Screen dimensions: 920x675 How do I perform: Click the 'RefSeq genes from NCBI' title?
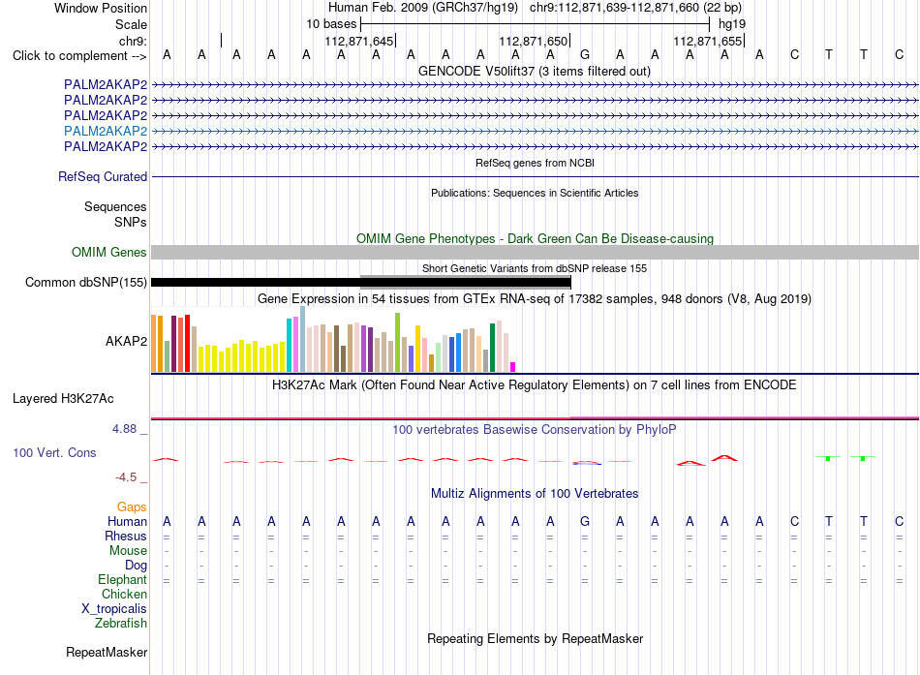[x=536, y=163]
